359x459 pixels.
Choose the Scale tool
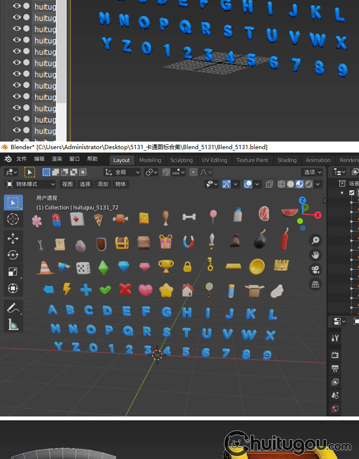tap(13, 272)
